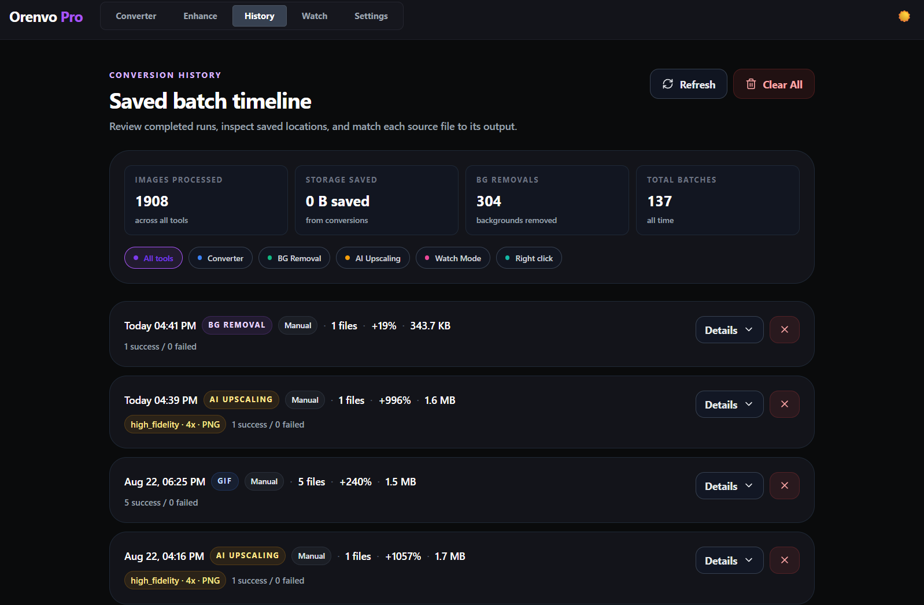Filter history by Converter

[x=220, y=258]
